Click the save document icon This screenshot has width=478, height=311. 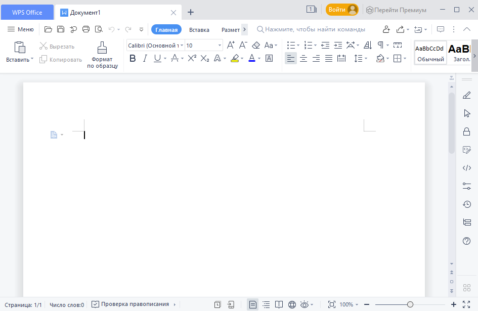point(61,29)
